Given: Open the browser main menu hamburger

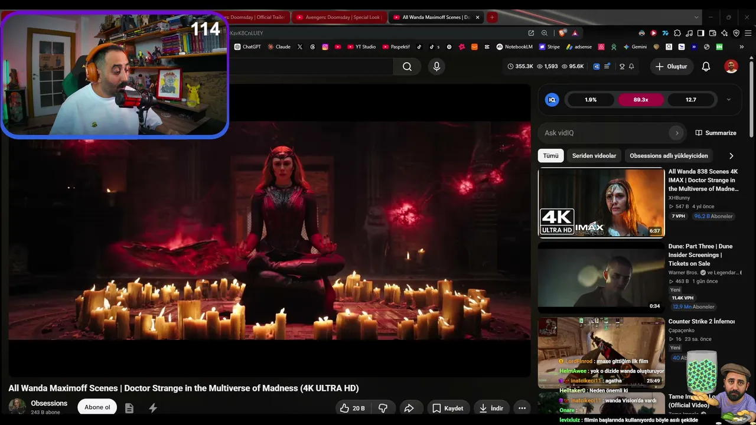Looking at the screenshot, I should pos(748,33).
